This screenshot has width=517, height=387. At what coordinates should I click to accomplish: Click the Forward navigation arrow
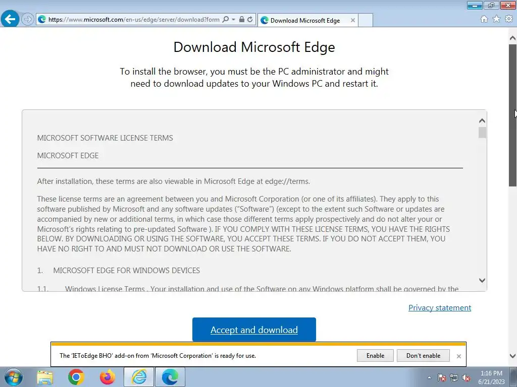28,19
